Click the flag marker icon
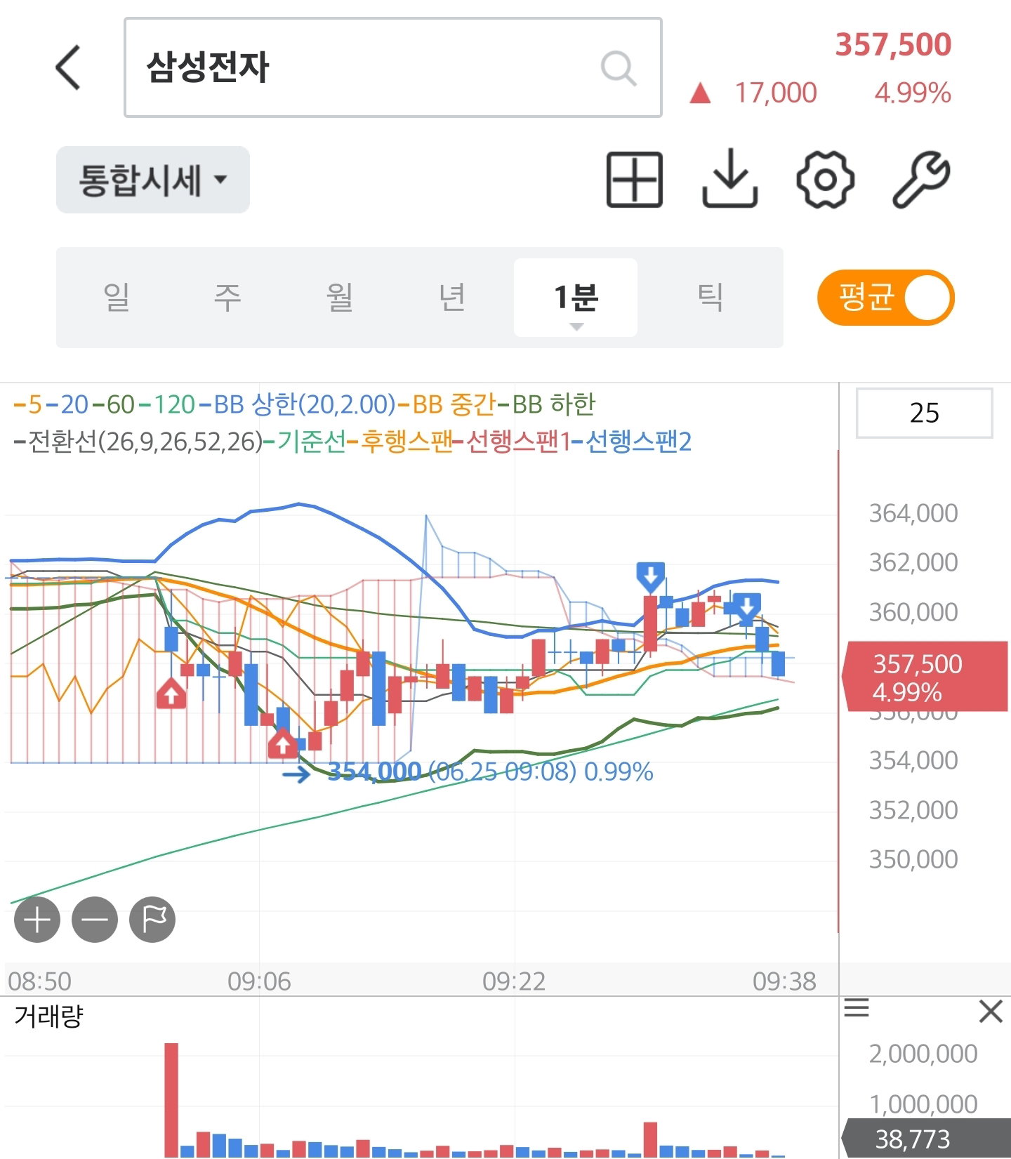This screenshot has height=1159, width=1011. point(152,920)
